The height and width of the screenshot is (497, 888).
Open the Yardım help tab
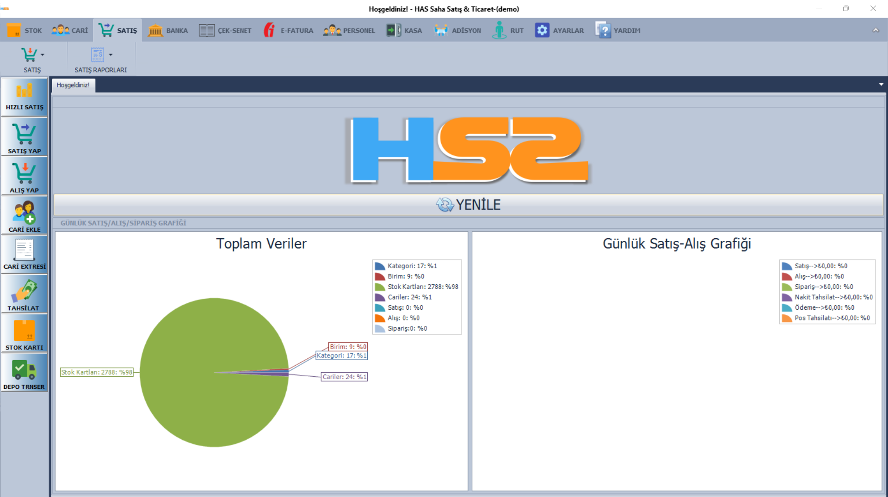[618, 31]
